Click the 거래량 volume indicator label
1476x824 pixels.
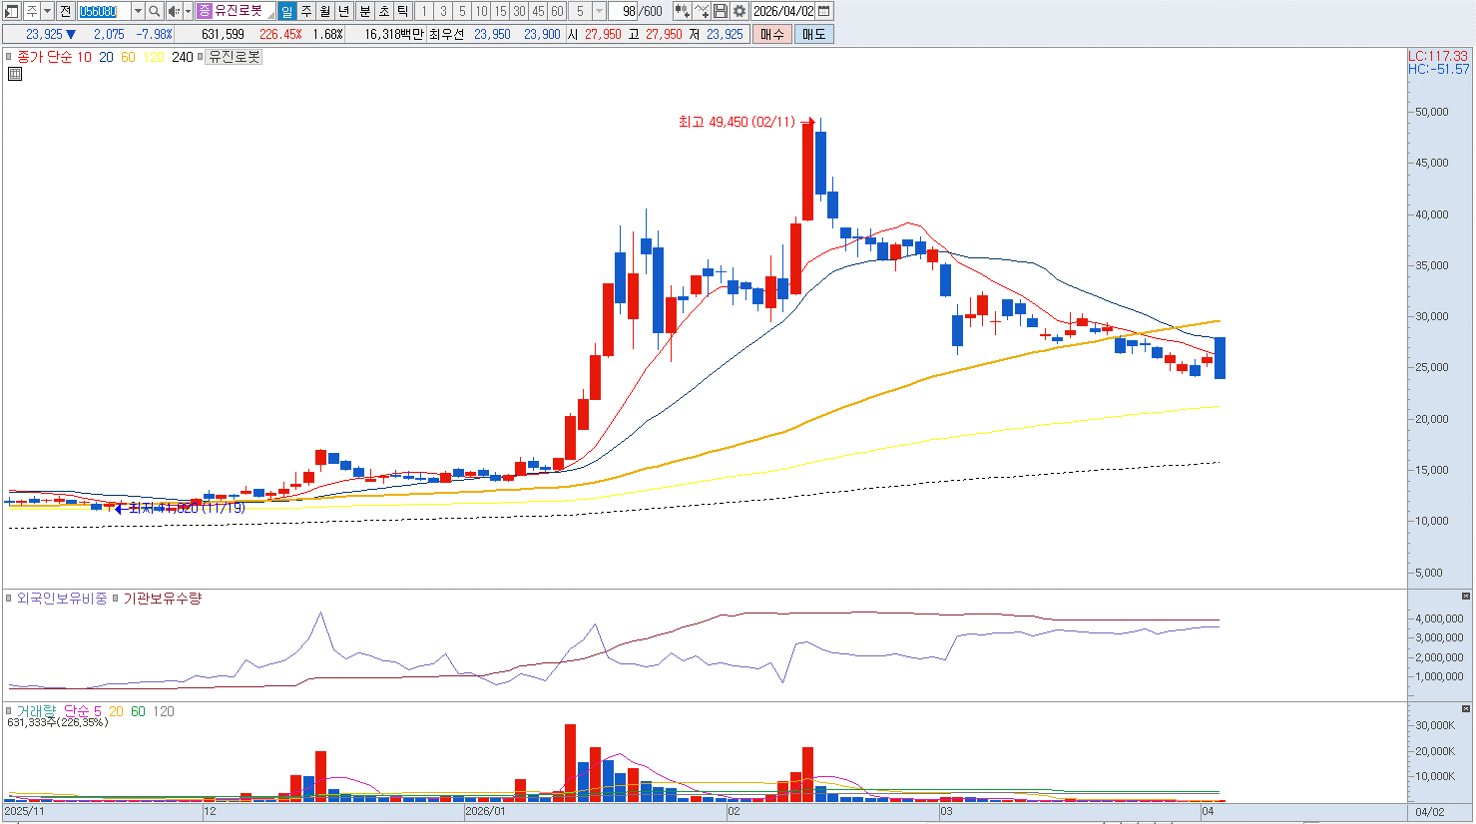(x=37, y=711)
